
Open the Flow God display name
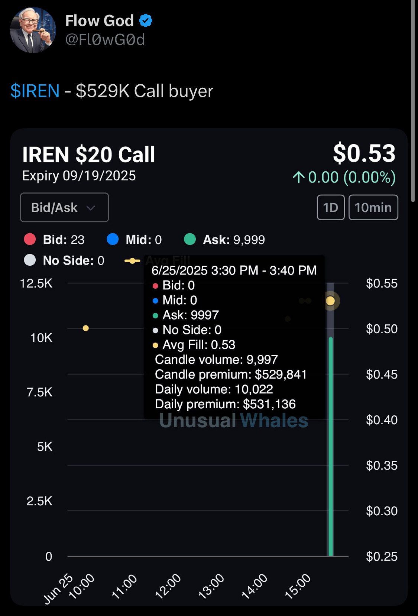99,21
